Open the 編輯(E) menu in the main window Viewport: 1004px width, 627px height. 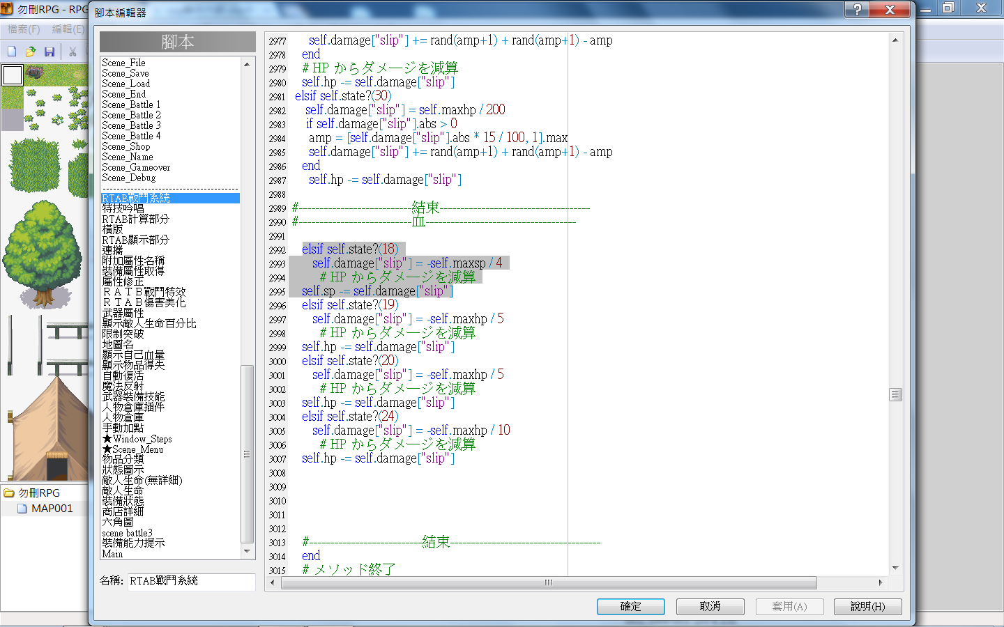coord(68,29)
